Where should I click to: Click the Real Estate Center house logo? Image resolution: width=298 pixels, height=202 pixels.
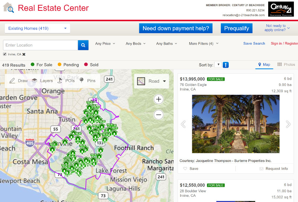pyautogui.click(x=8, y=7)
